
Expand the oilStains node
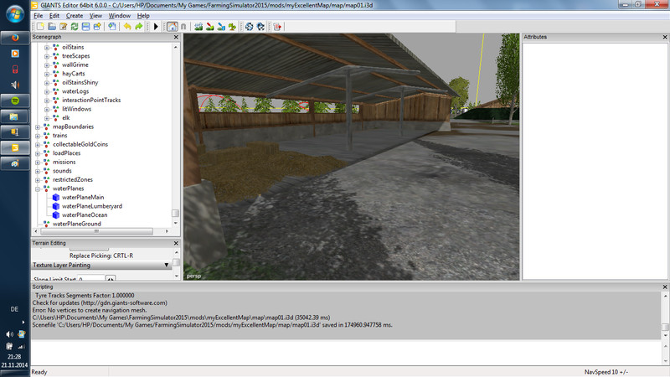pyautogui.click(x=47, y=48)
